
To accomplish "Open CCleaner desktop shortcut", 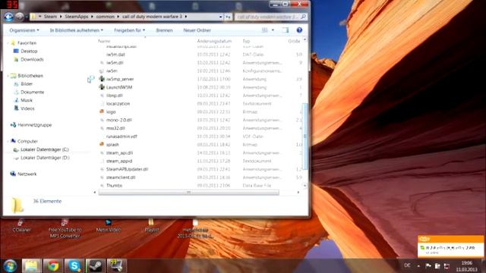I will [x=21, y=226].
